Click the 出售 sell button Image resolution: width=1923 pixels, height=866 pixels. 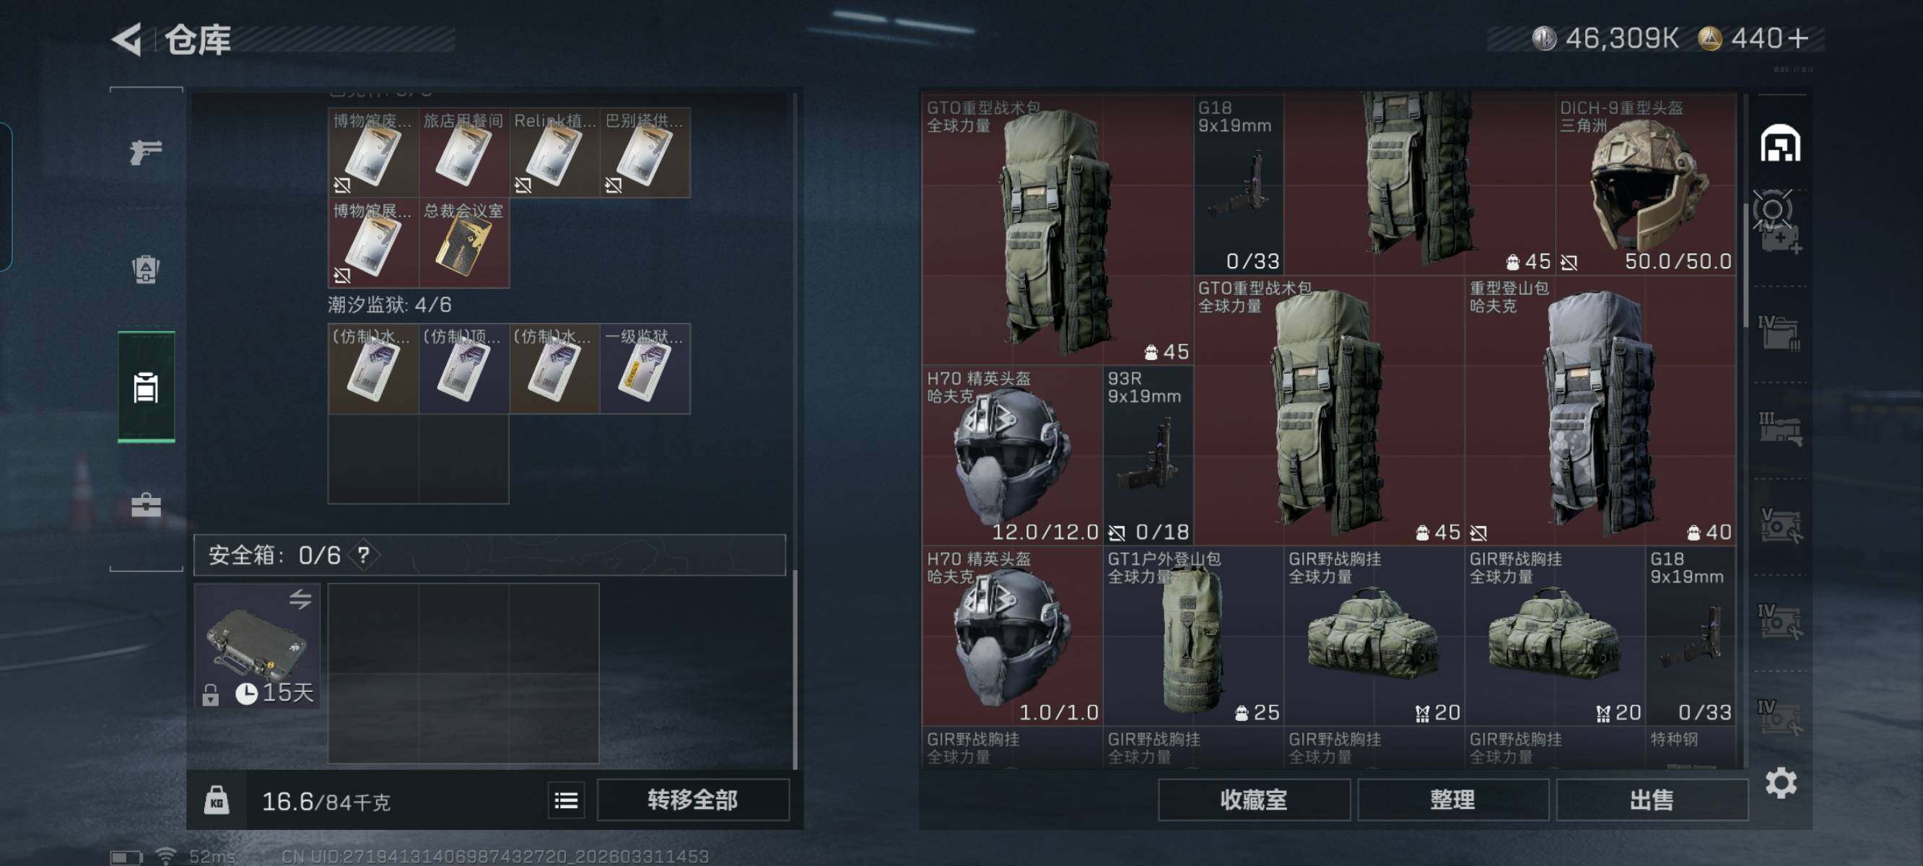1652,800
